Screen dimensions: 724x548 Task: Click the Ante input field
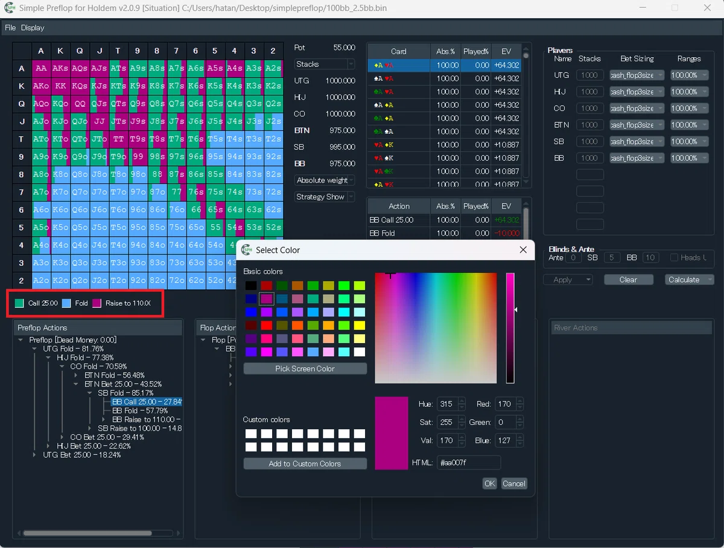click(x=573, y=257)
